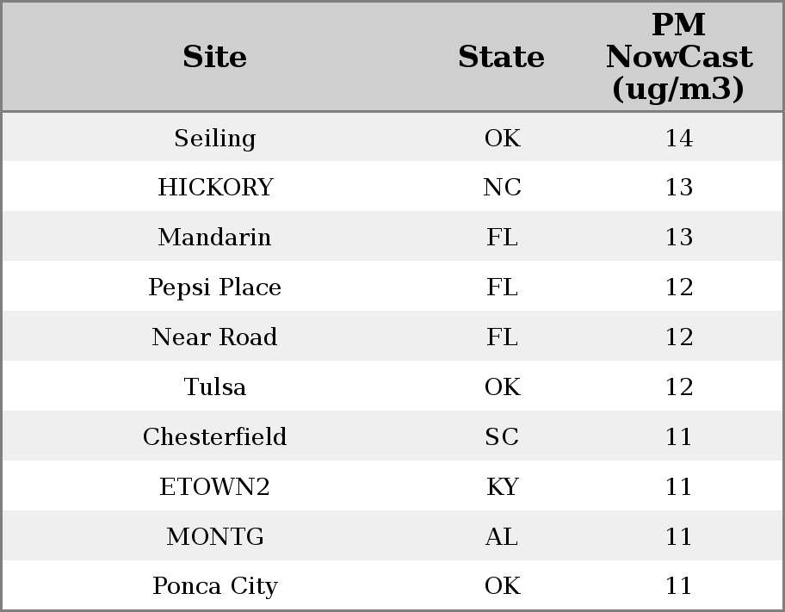Select the SC state cell
Viewport: 785px width, 612px height.
pyautogui.click(x=503, y=437)
